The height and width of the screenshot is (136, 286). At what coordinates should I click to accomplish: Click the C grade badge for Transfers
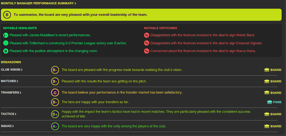point(55,92)
